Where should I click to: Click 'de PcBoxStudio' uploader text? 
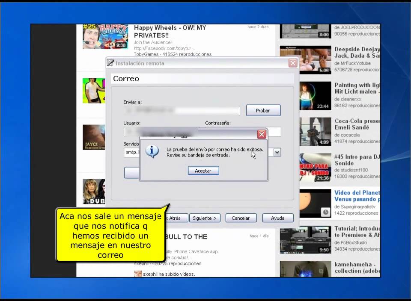(x=351, y=242)
